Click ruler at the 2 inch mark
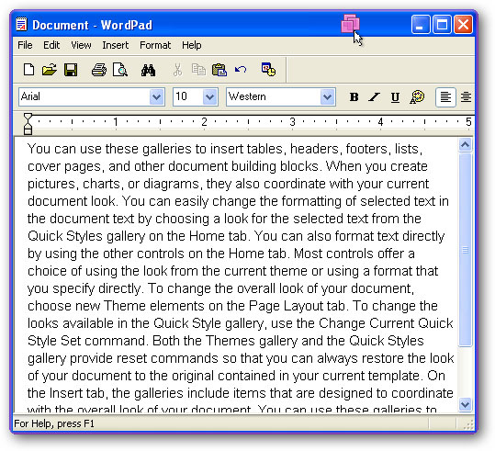The image size is (495, 451). coord(204,122)
